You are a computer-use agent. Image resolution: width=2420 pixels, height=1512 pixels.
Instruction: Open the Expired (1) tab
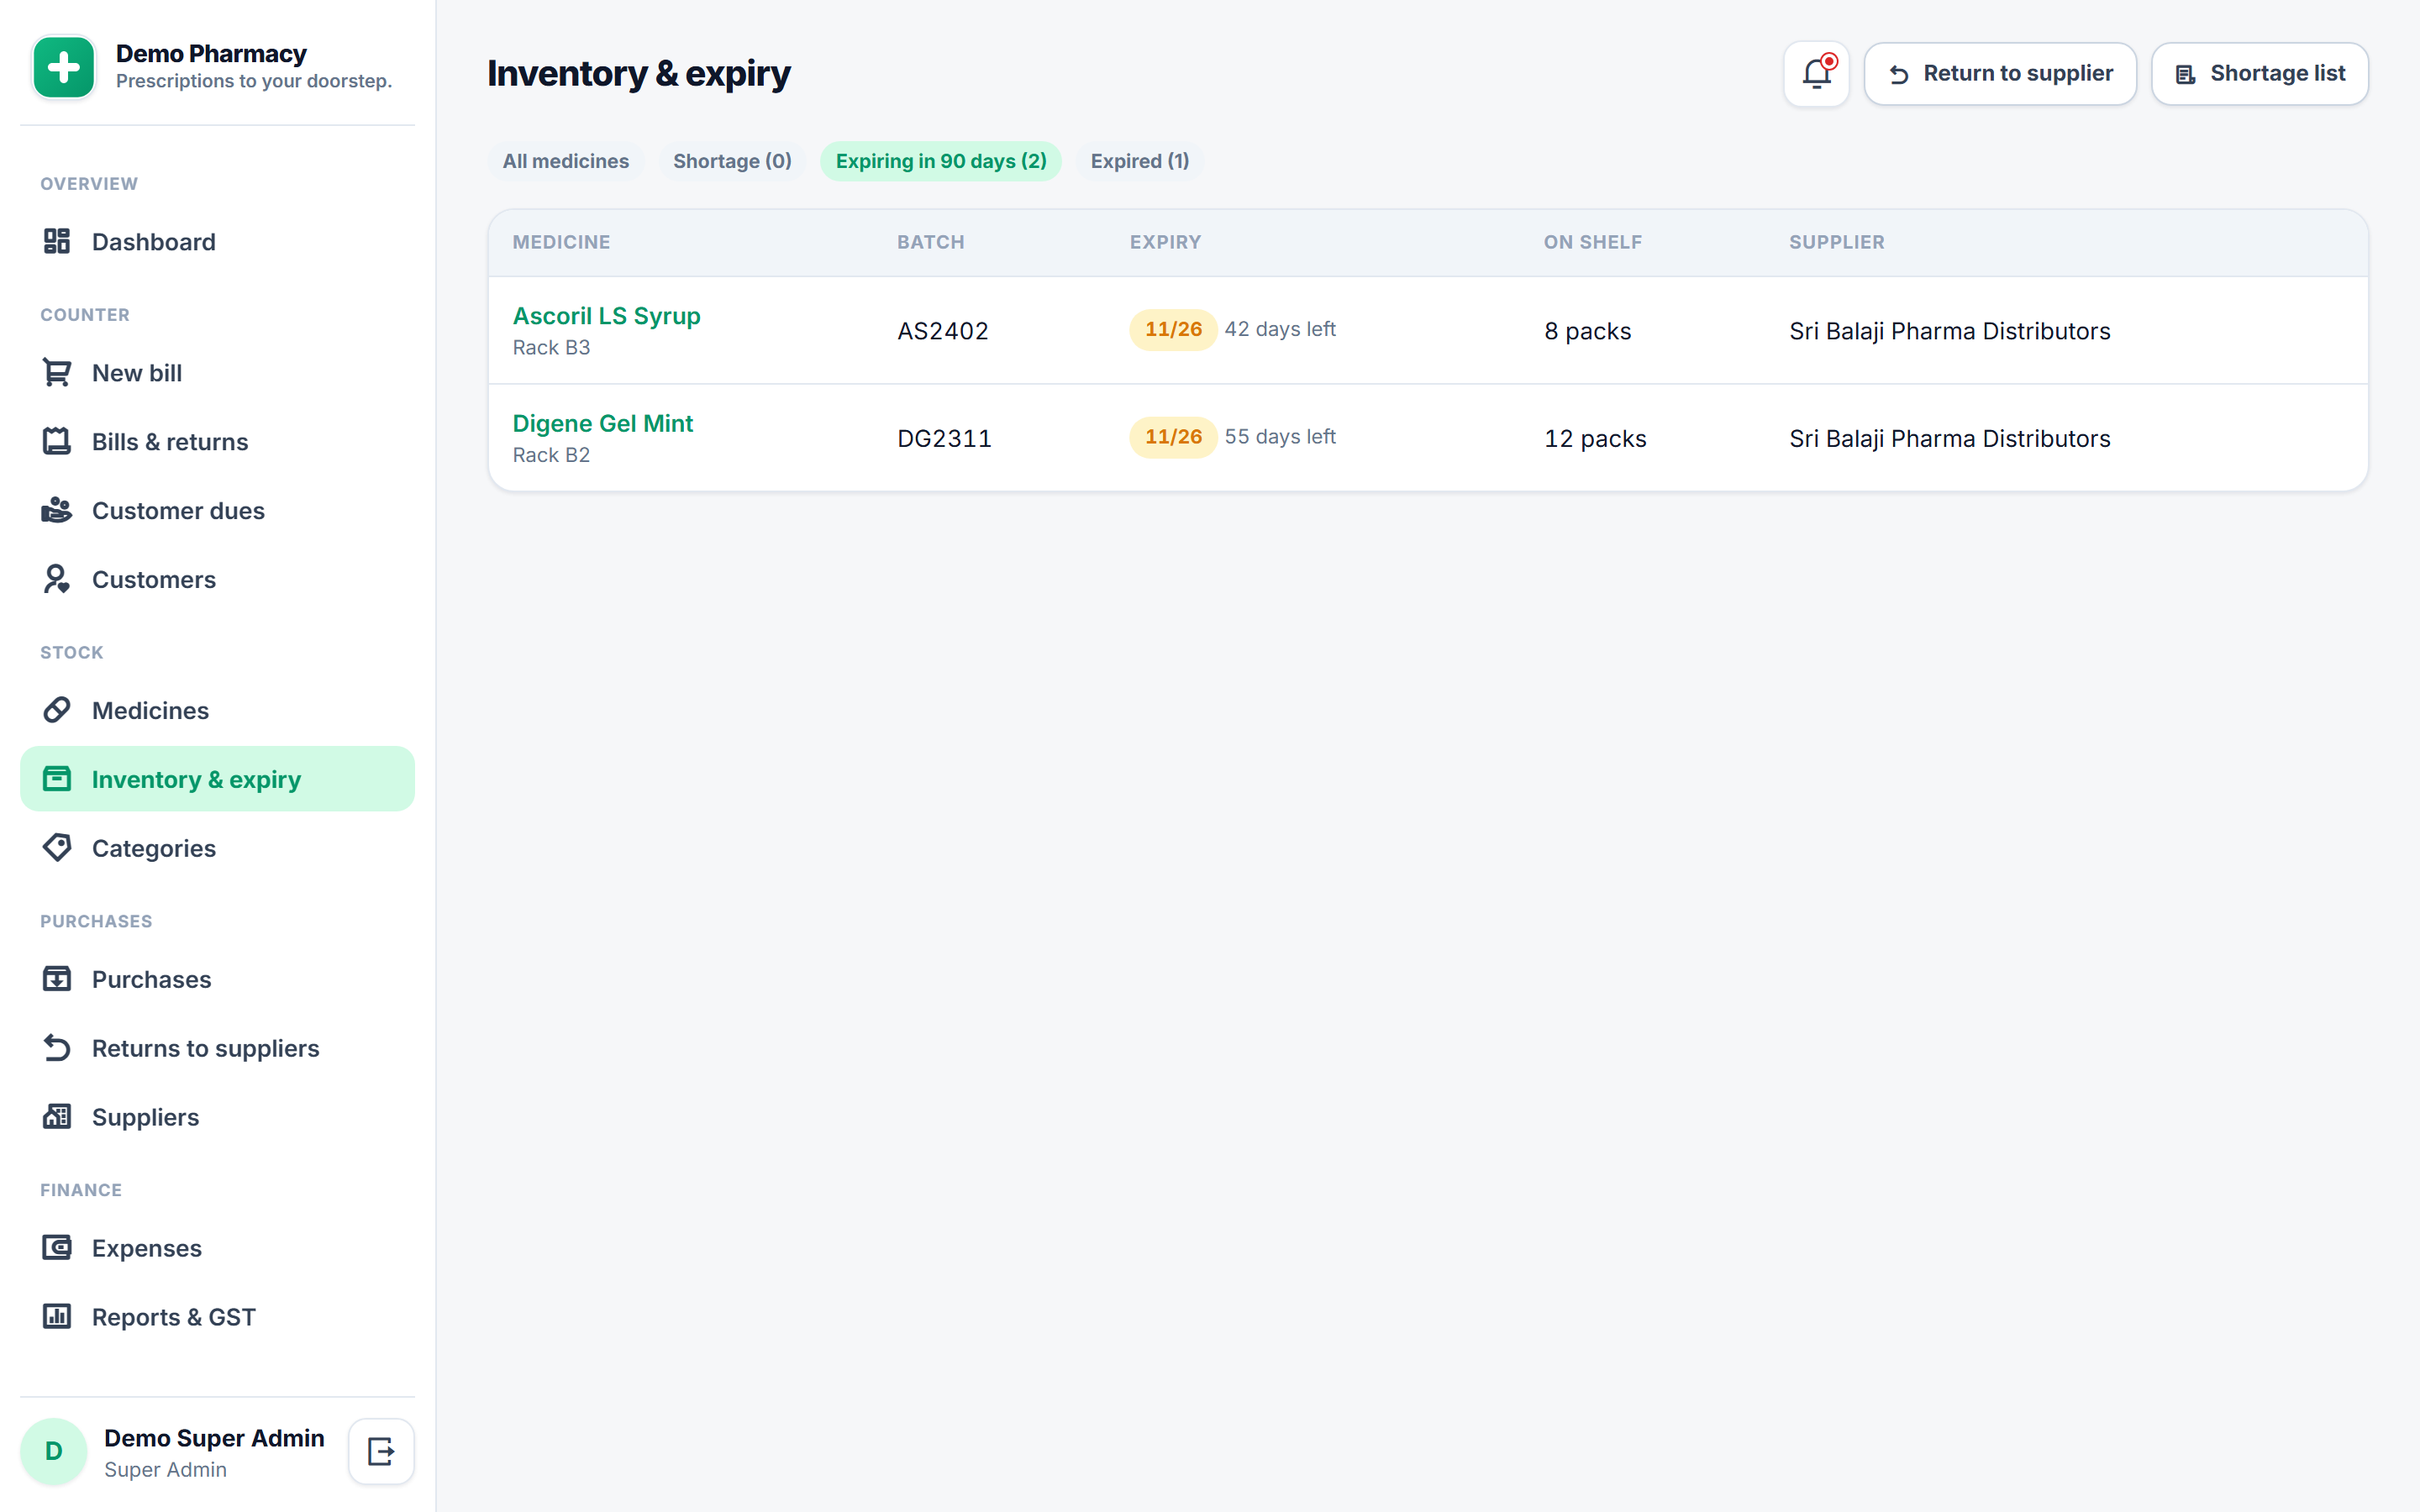coord(1140,161)
